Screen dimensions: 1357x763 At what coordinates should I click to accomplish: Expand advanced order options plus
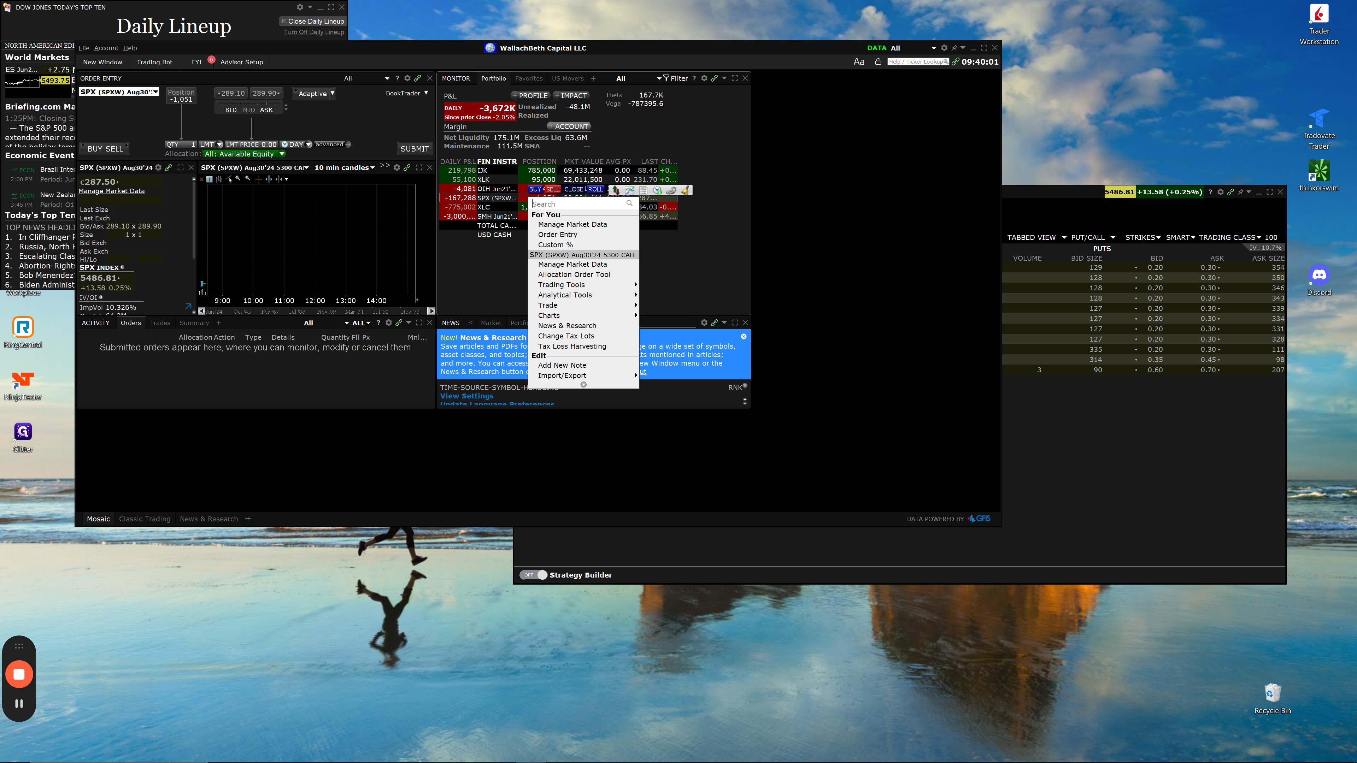coord(348,144)
